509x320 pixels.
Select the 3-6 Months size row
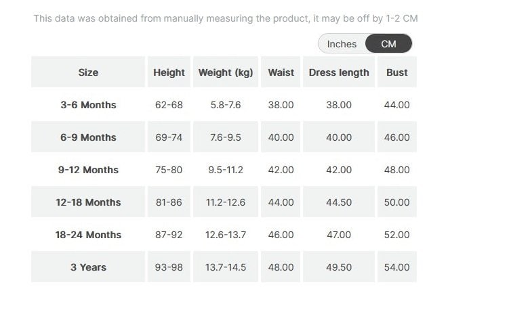click(88, 105)
